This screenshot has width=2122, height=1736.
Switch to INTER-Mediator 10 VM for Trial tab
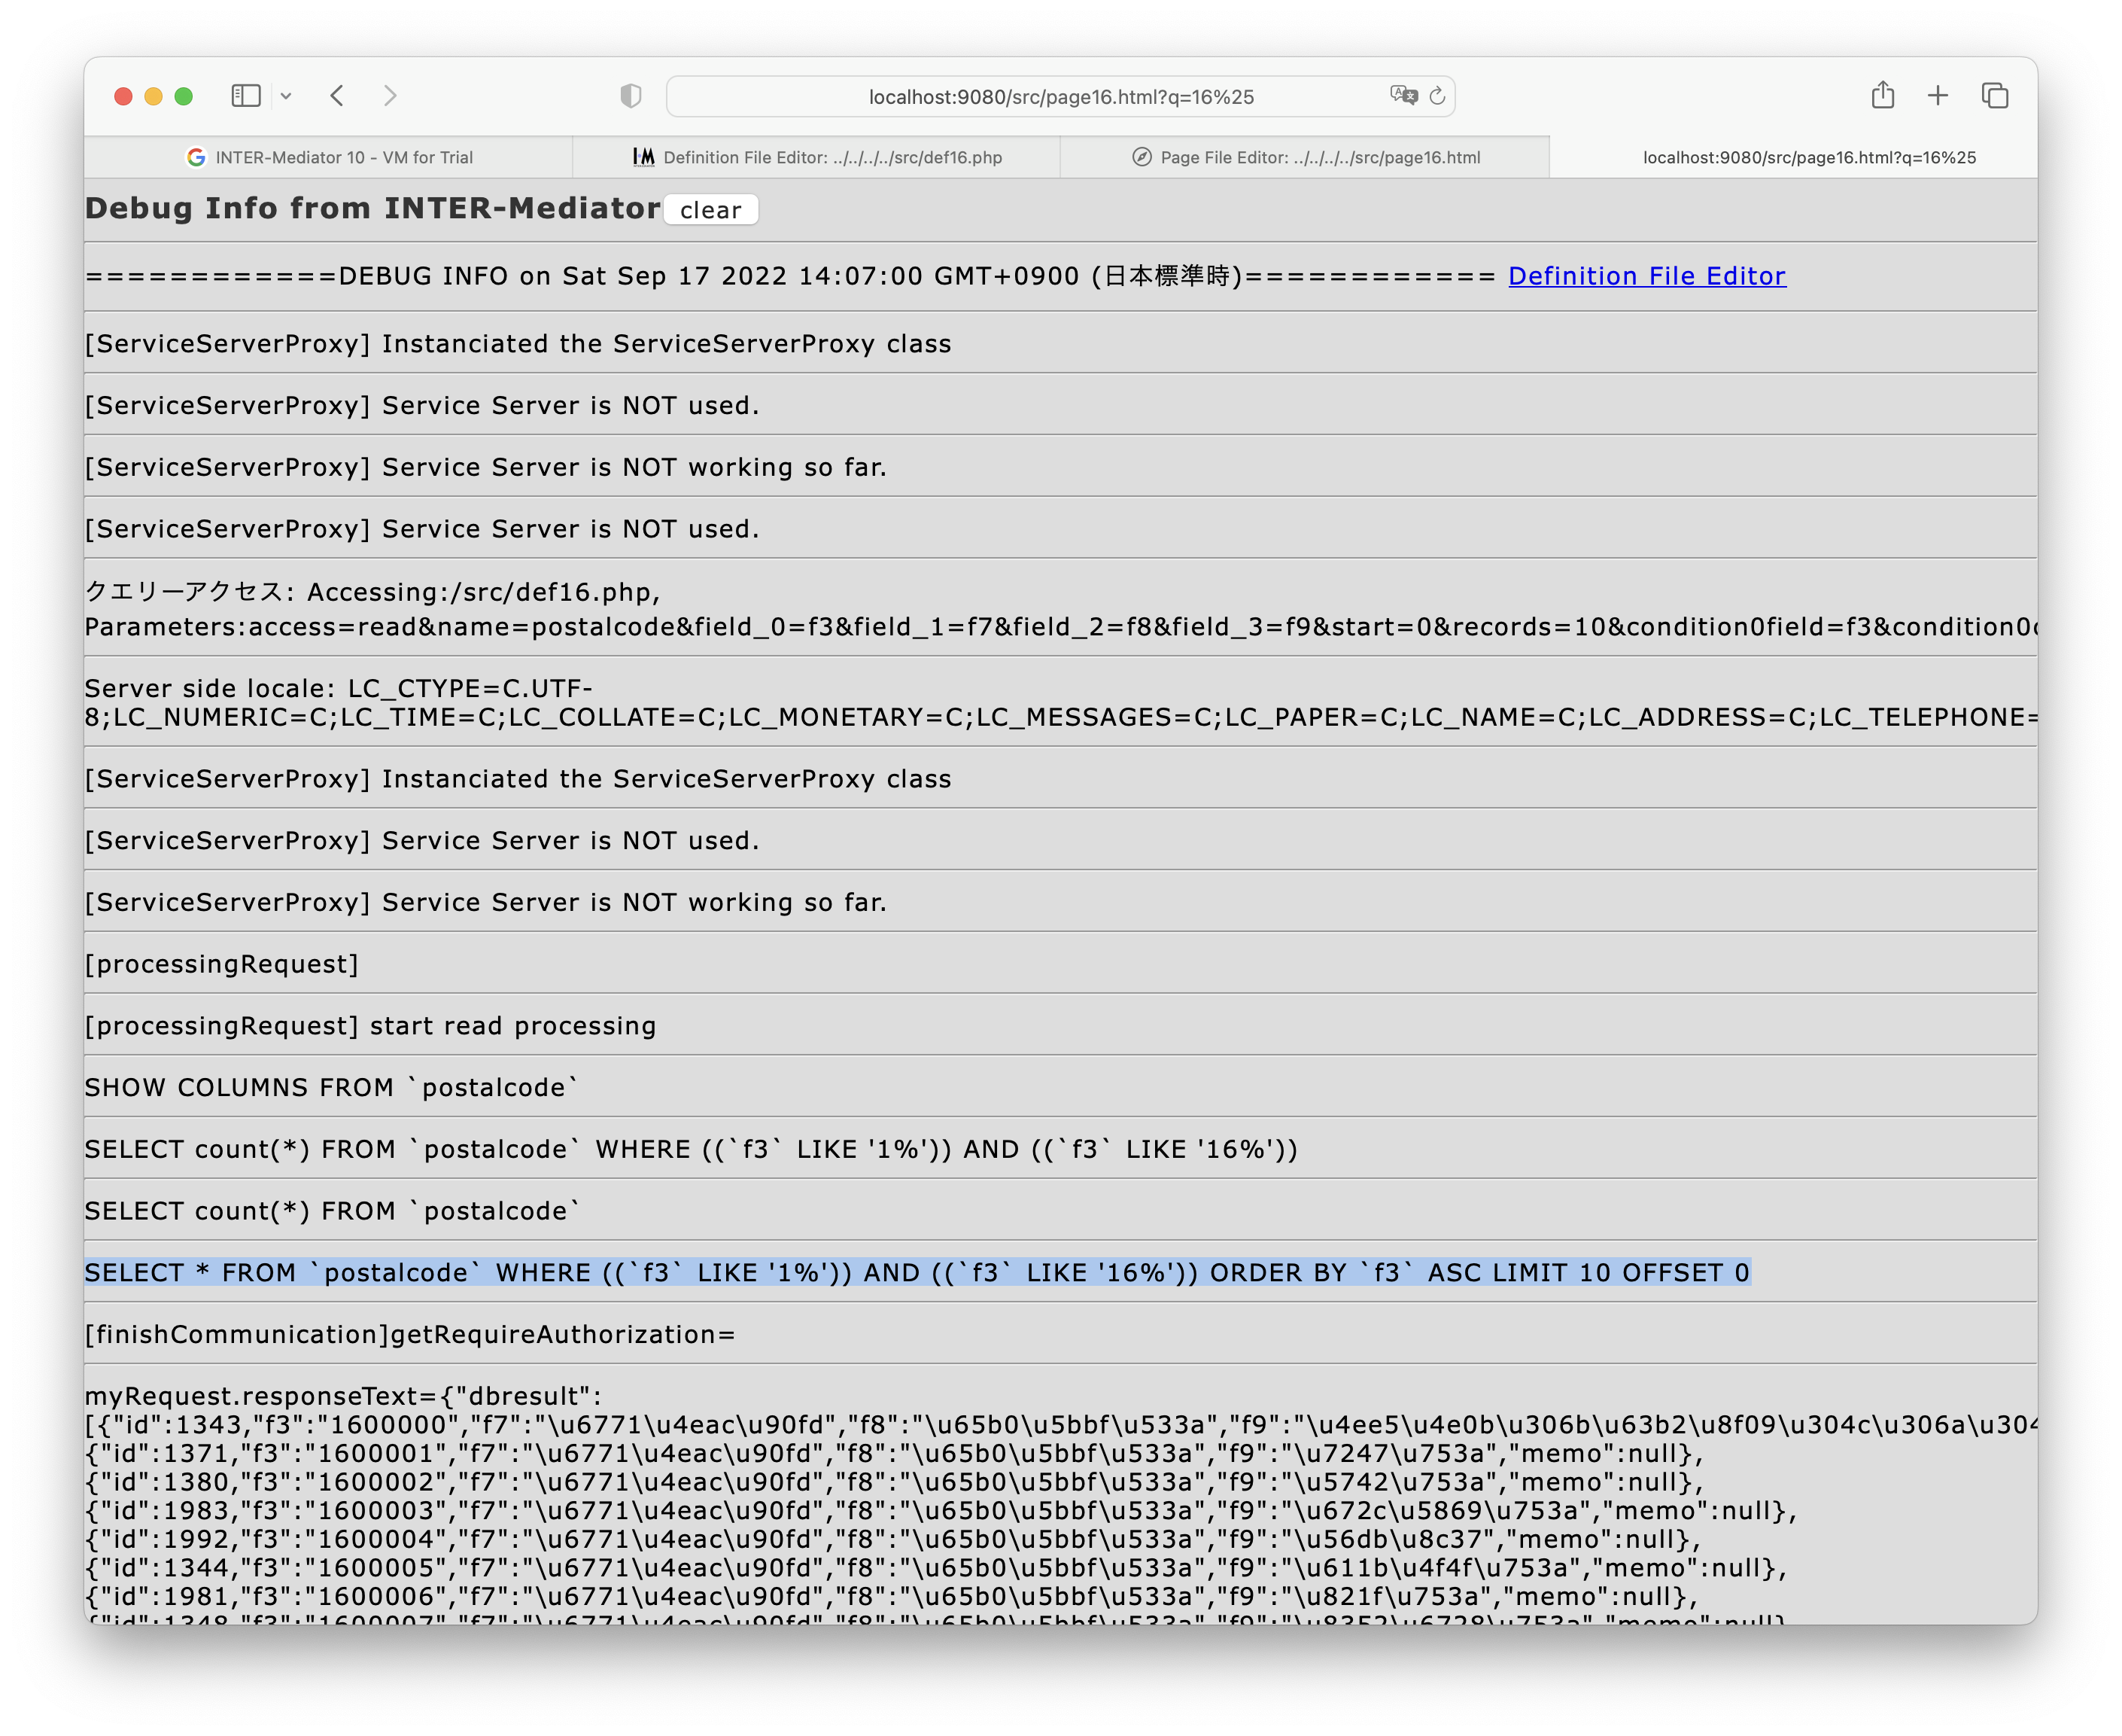pyautogui.click(x=329, y=158)
